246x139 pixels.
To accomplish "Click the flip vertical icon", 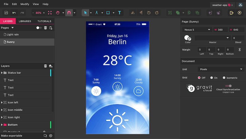I will click(141, 13).
